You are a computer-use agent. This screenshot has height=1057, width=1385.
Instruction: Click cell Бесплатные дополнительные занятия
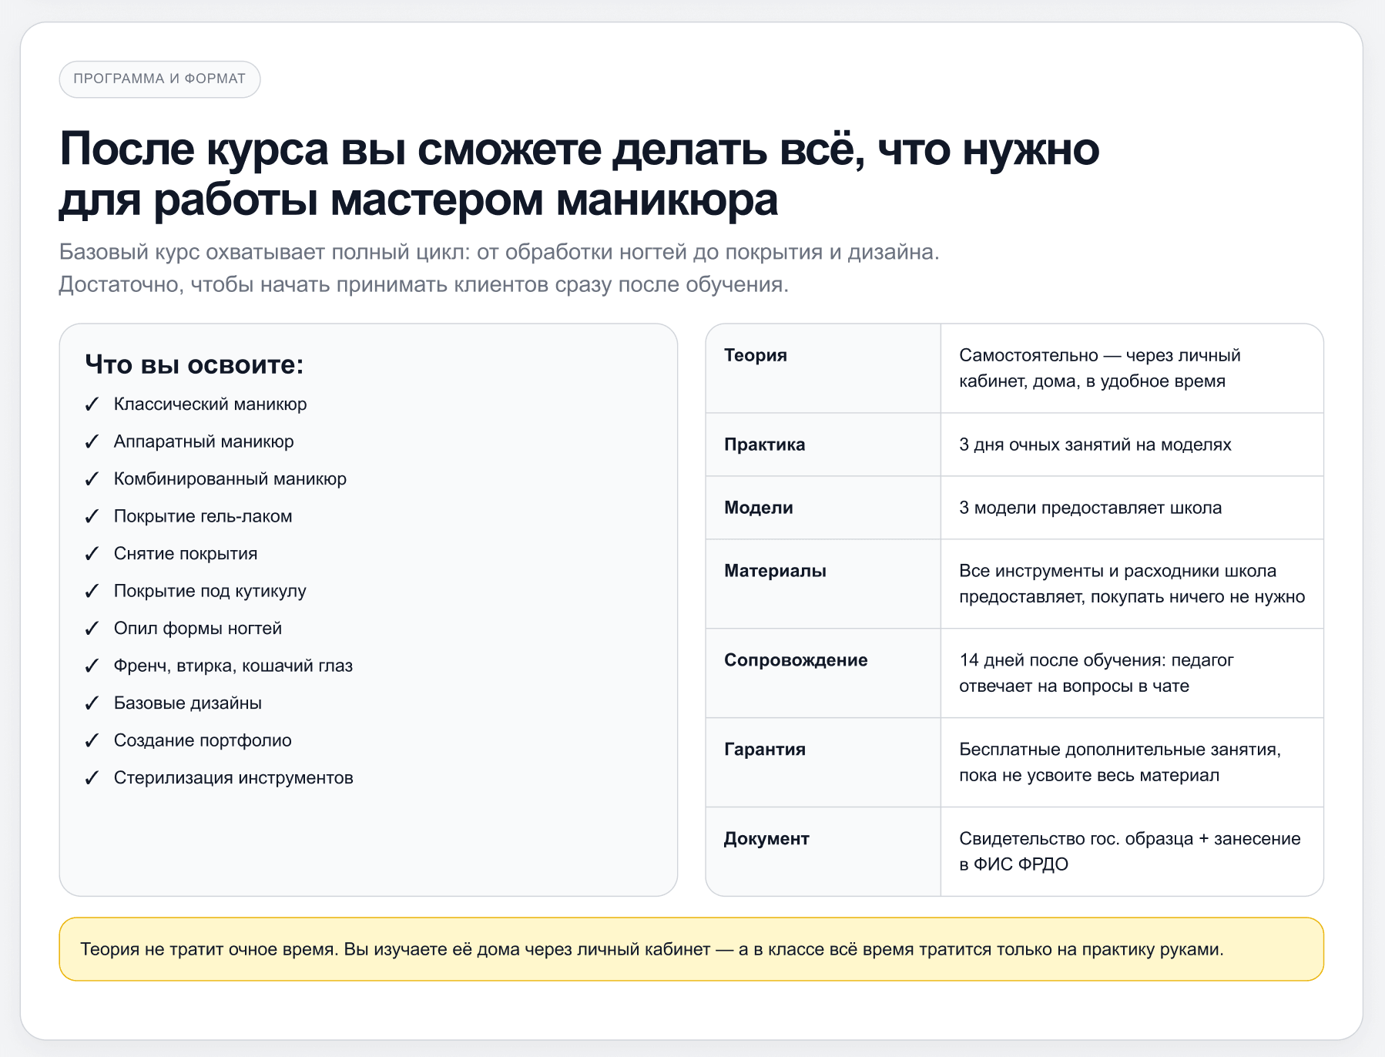1132,762
